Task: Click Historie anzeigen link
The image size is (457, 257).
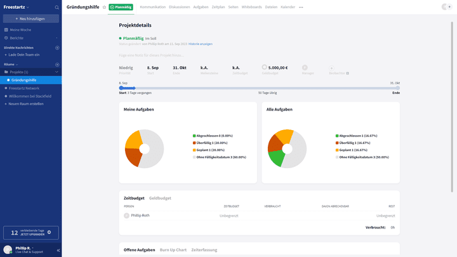Action: 200,44
